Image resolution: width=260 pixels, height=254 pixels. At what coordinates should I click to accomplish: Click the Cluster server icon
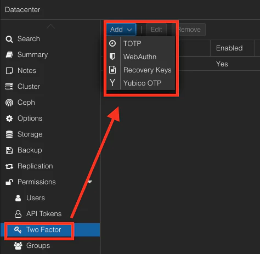point(9,87)
